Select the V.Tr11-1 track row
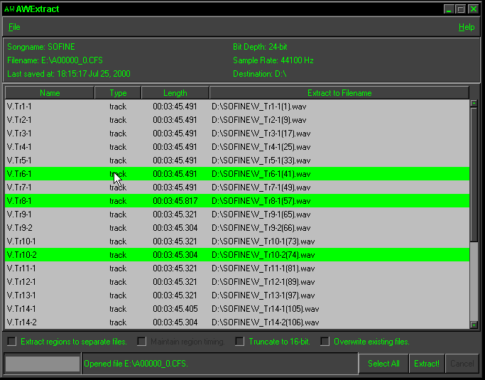Viewport: 485px width, 380px height. coord(237,268)
